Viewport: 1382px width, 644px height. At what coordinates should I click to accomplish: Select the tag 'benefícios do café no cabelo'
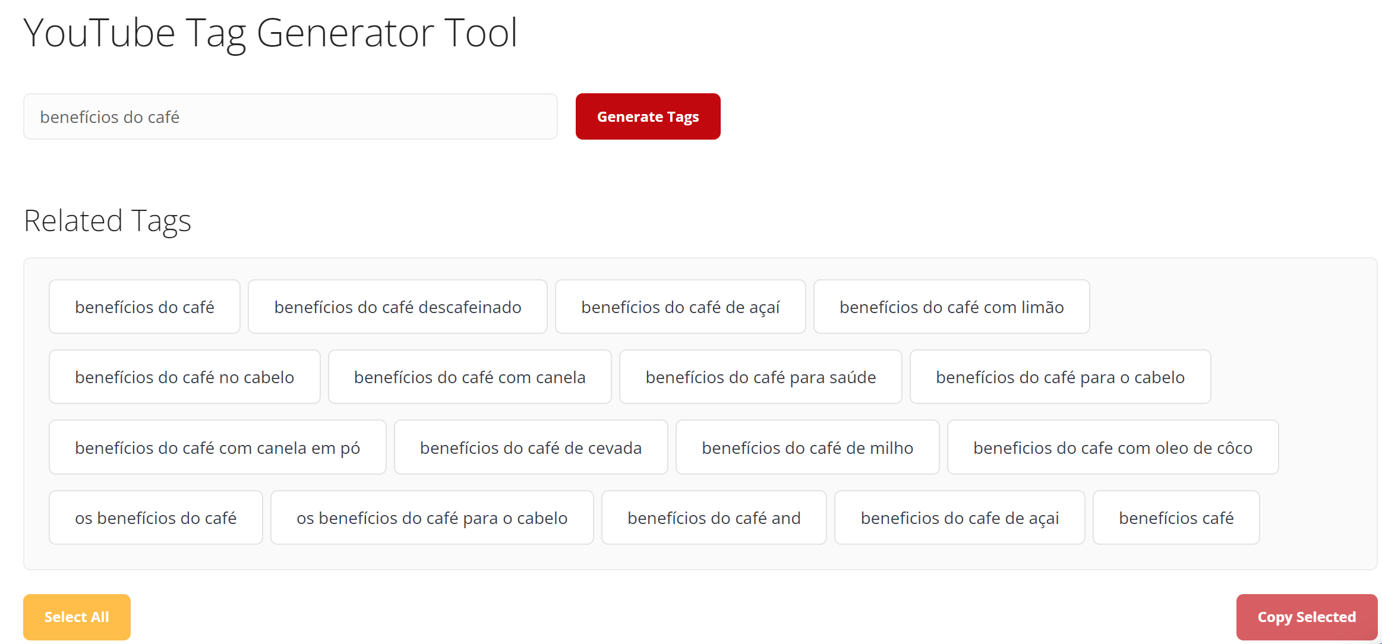coord(185,377)
